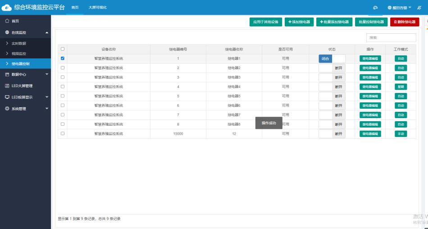The width and height of the screenshot is (428, 229).
Task: Toggle the 继电器2 status switch
Action: (x=332, y=68)
